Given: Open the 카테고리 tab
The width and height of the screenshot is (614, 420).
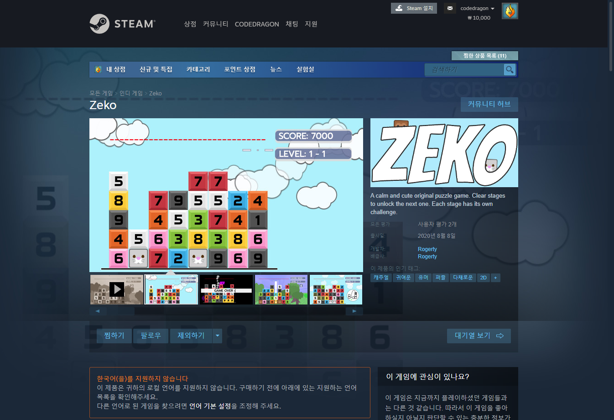Looking at the screenshot, I should click(198, 69).
